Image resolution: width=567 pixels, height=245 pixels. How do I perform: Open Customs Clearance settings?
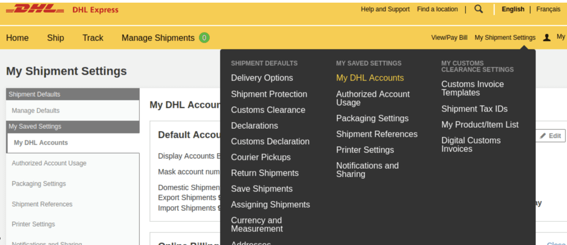pos(268,110)
